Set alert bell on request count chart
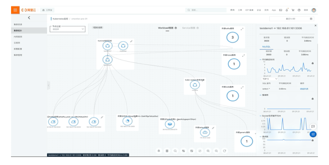The image size is (329, 165). point(313,140)
